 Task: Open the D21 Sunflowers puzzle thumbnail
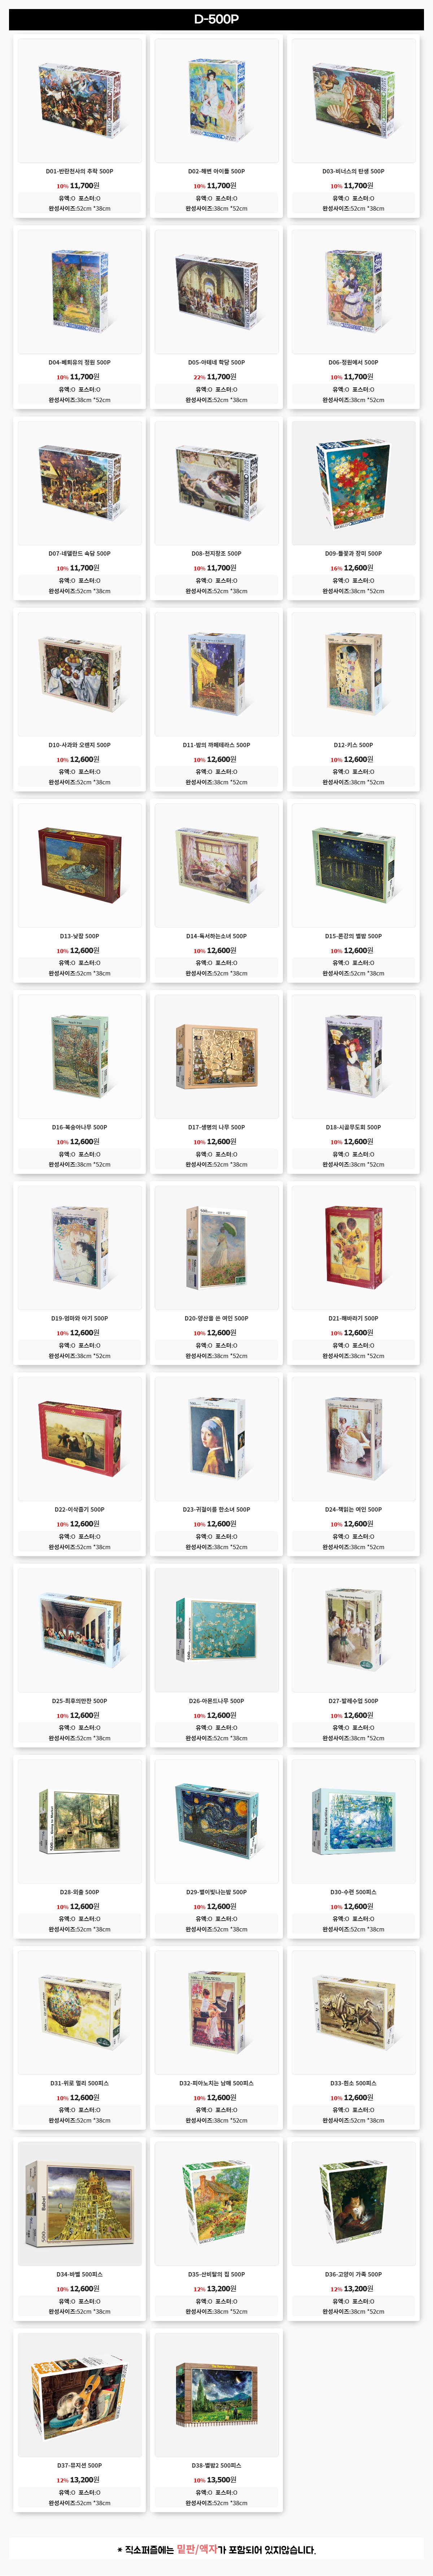353,1247
